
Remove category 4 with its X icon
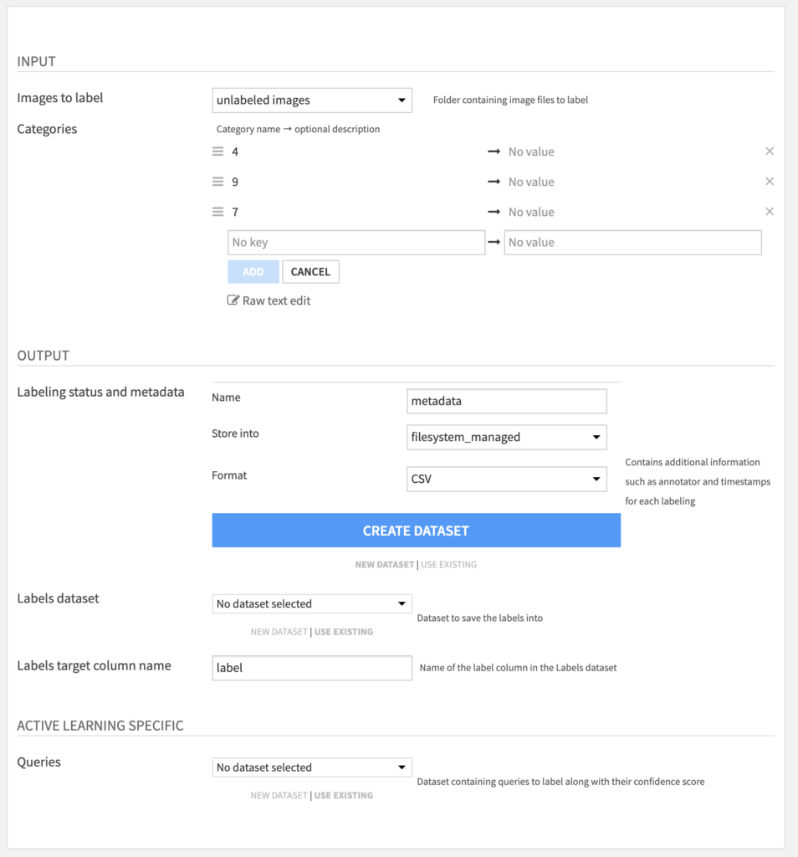tap(769, 151)
